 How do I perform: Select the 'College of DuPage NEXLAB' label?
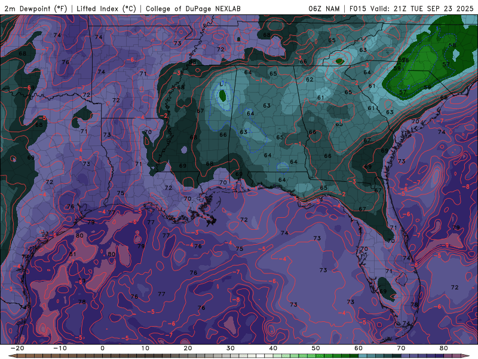pos(193,8)
